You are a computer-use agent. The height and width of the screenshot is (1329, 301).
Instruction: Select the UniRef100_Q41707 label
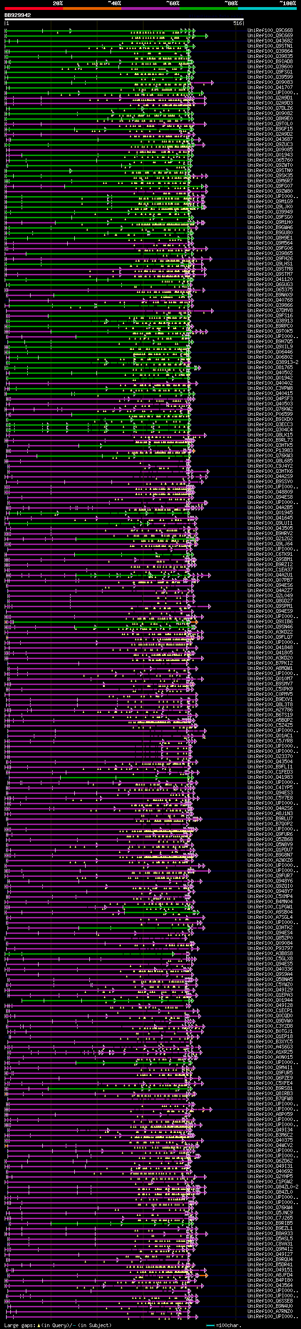(270, 88)
